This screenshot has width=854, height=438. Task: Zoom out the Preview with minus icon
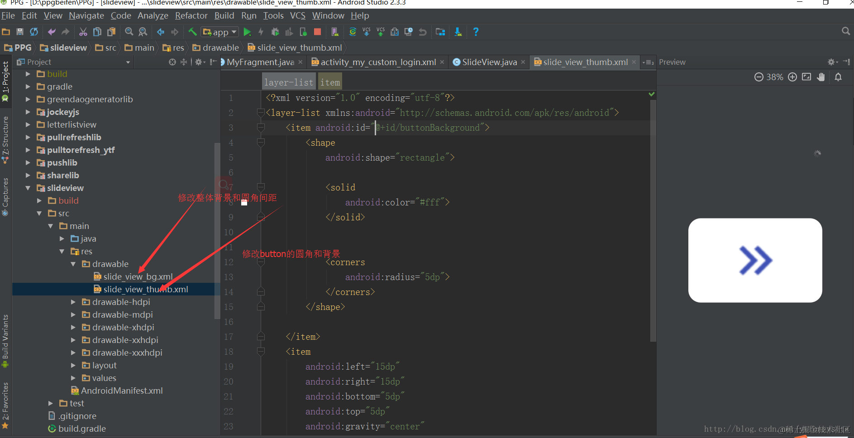[759, 77]
